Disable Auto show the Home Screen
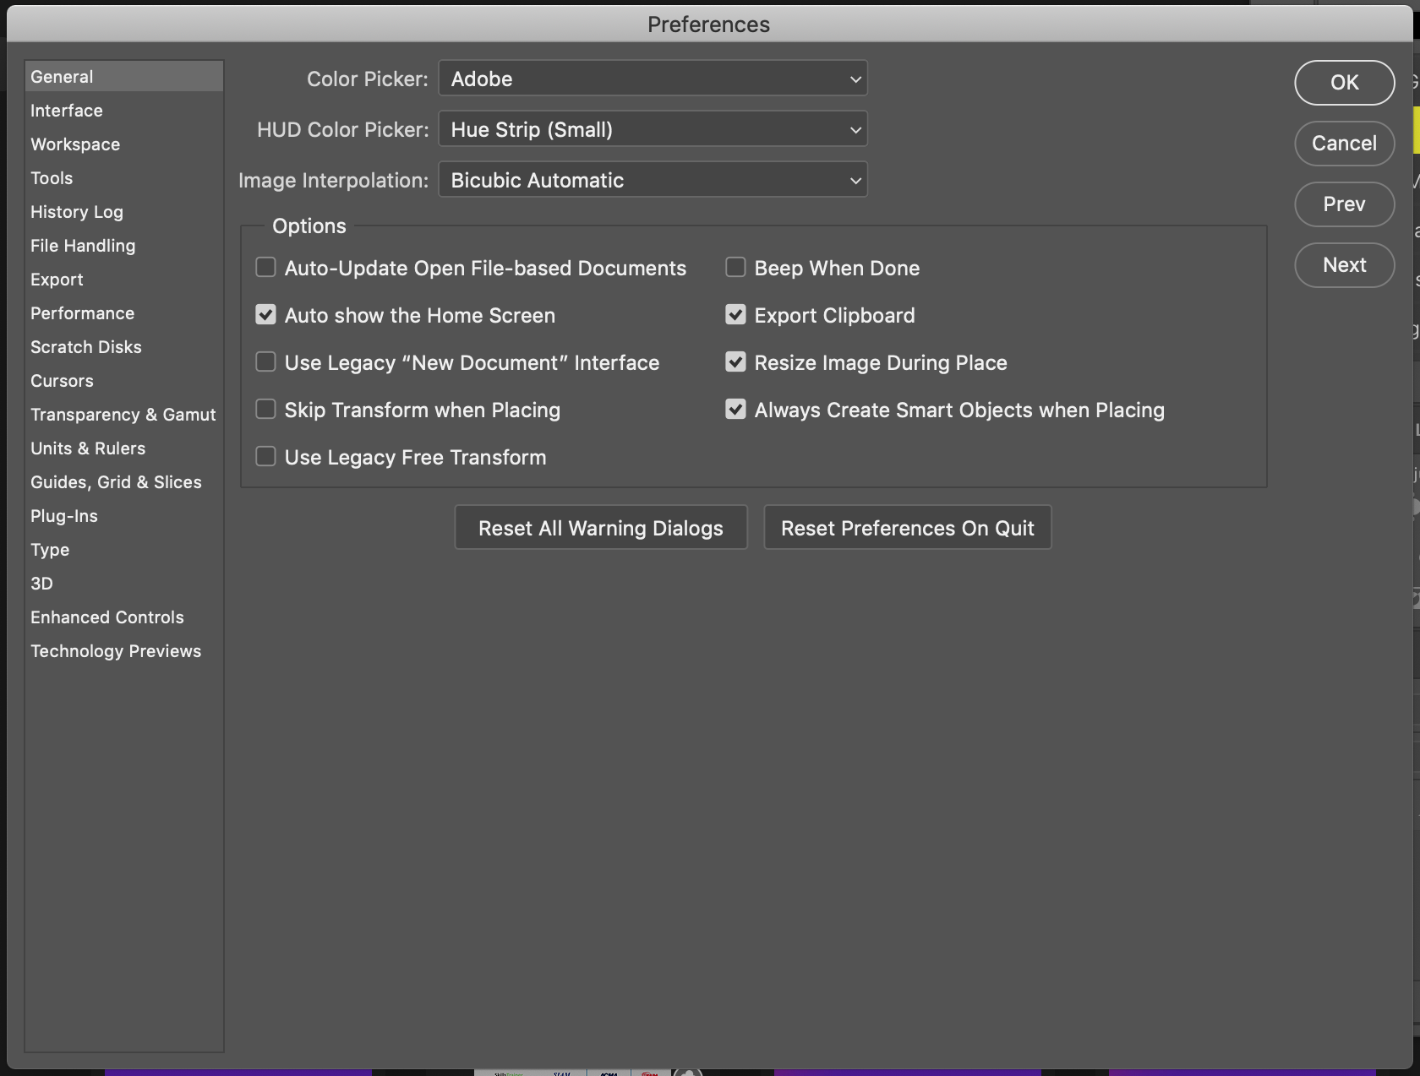The height and width of the screenshot is (1076, 1420). (265, 314)
